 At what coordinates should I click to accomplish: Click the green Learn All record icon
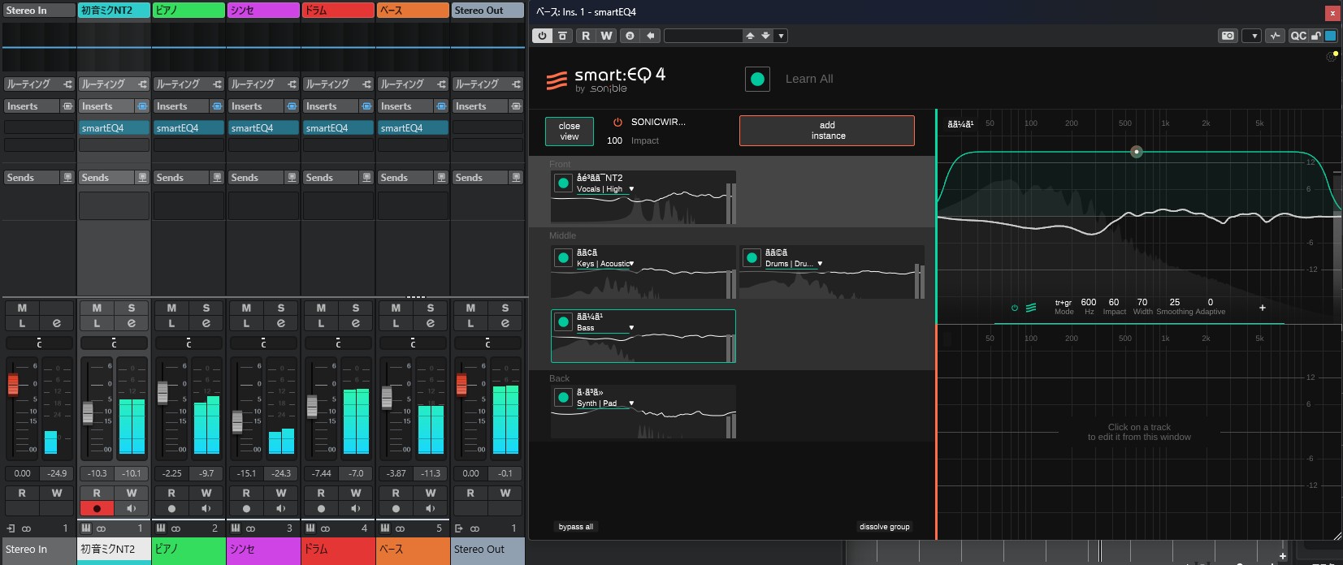[x=757, y=79]
